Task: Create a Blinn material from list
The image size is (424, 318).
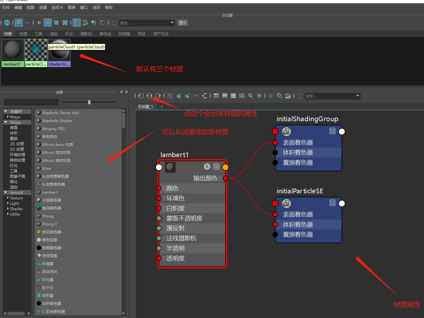Action: point(78,168)
